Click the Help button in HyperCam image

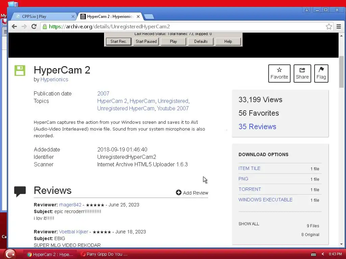pos(228,41)
